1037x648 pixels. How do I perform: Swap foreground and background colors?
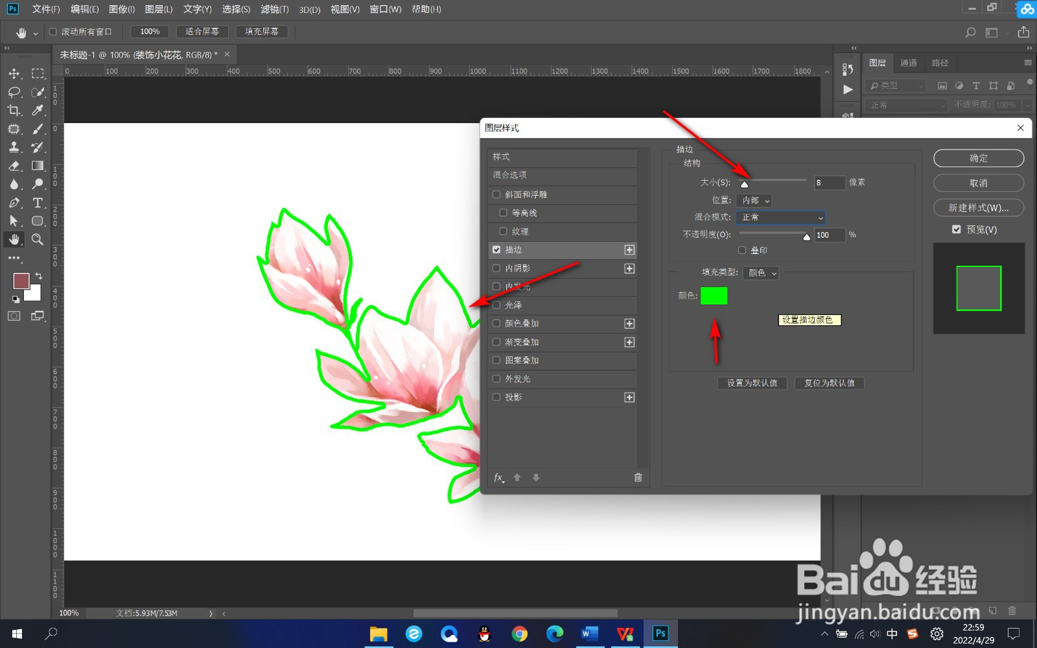(x=39, y=276)
